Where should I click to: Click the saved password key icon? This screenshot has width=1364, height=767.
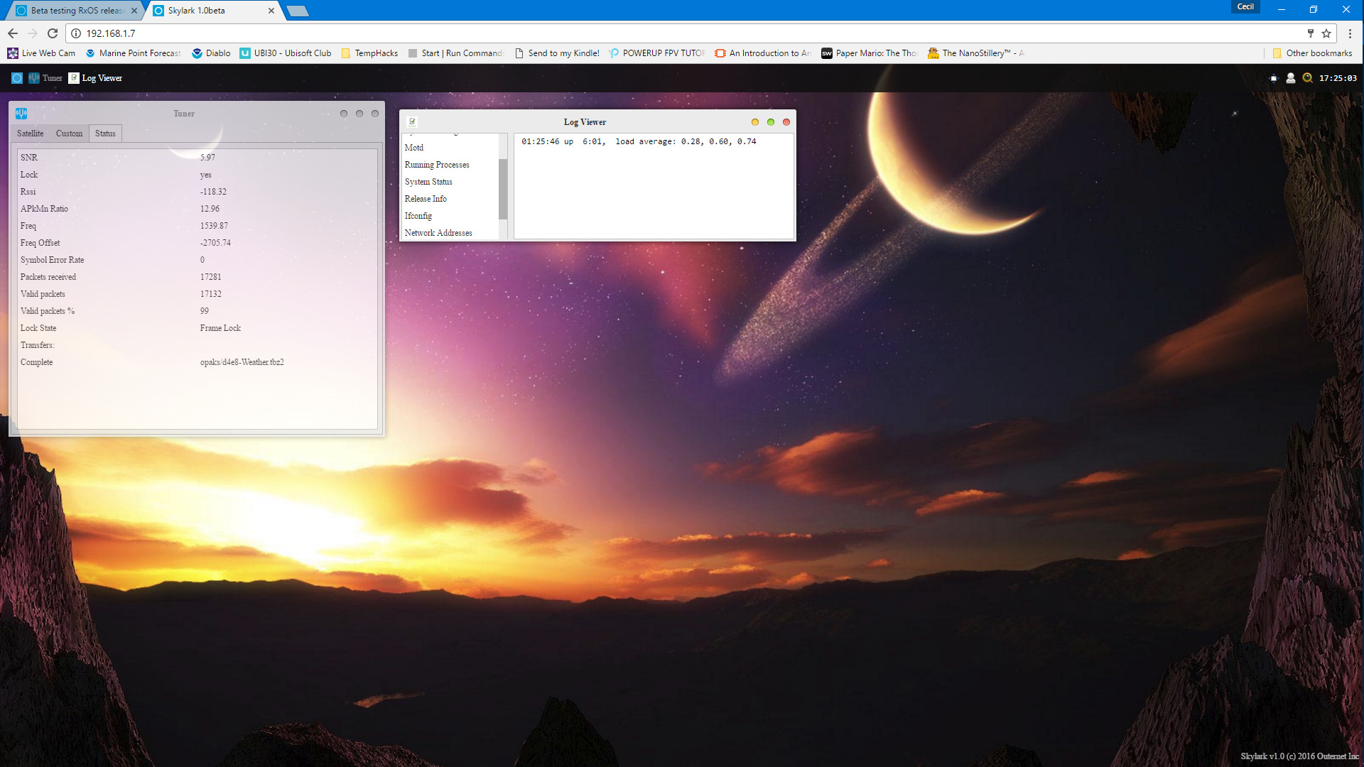click(x=1311, y=33)
